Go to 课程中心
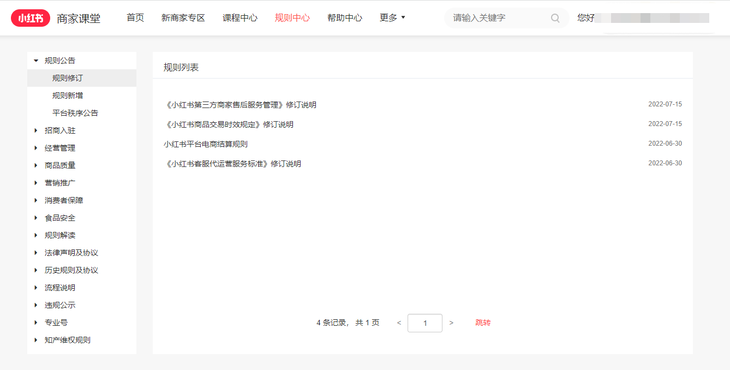 [240, 18]
